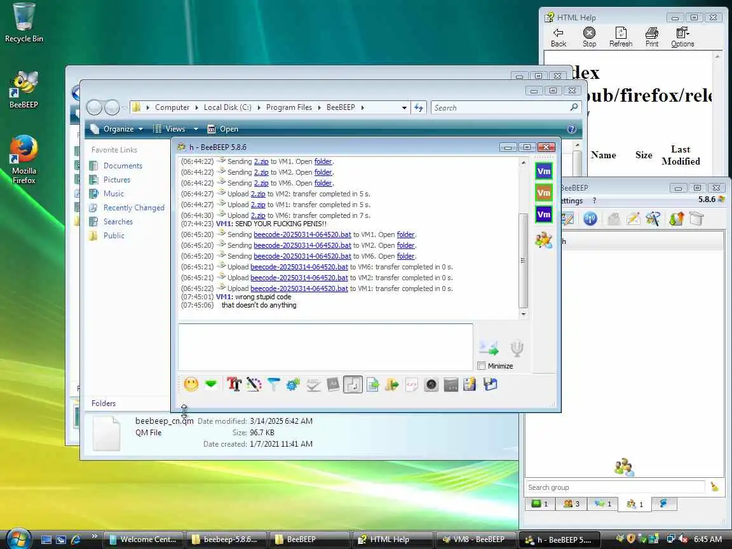This screenshot has width=732, height=549.
Task: Click the gray dictionary book icon
Action: [x=333, y=384]
